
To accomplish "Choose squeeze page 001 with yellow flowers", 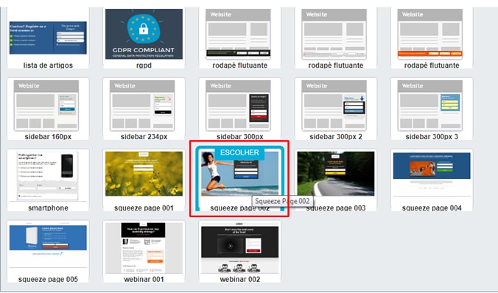I will click(x=144, y=180).
